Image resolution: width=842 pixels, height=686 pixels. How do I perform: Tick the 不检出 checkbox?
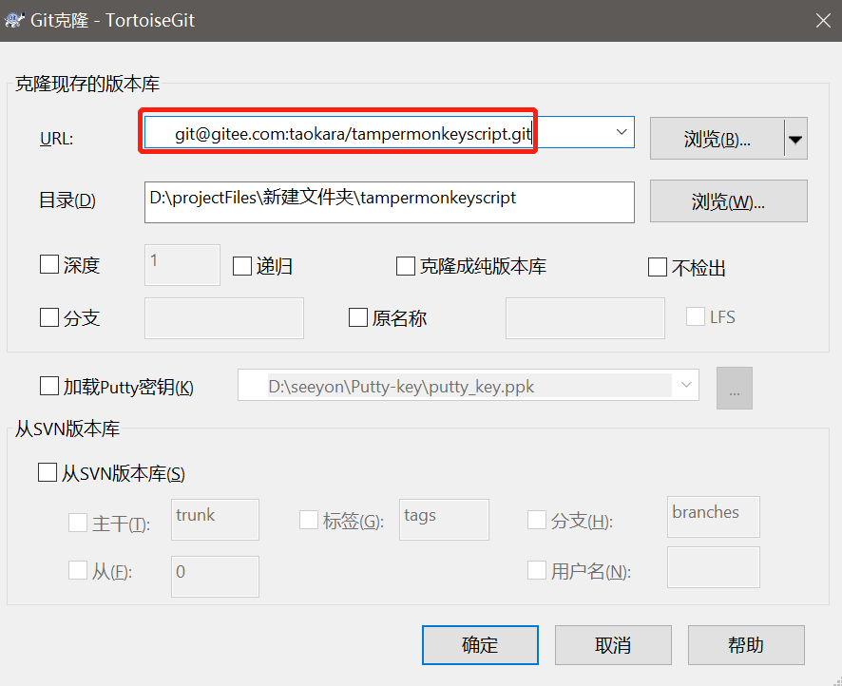click(x=658, y=267)
